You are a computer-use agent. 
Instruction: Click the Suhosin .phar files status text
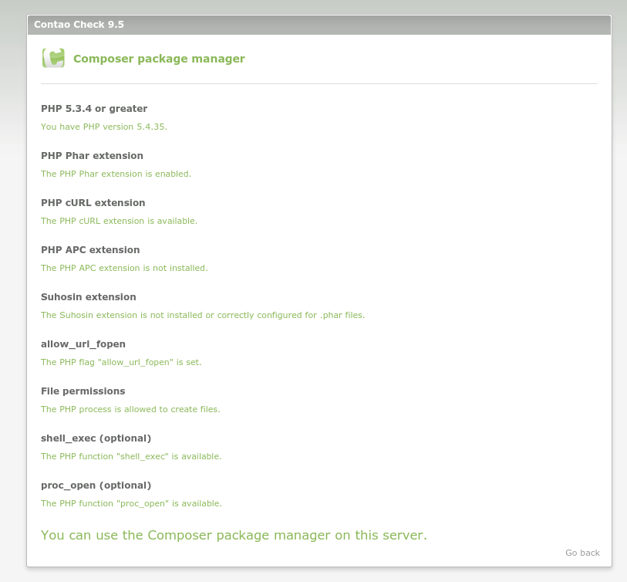(203, 315)
